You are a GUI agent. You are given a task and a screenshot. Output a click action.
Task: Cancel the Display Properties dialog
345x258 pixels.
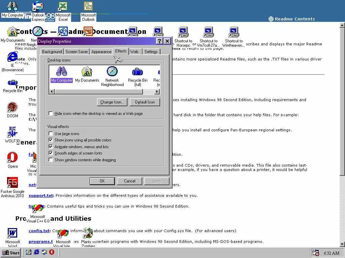coord(129,181)
